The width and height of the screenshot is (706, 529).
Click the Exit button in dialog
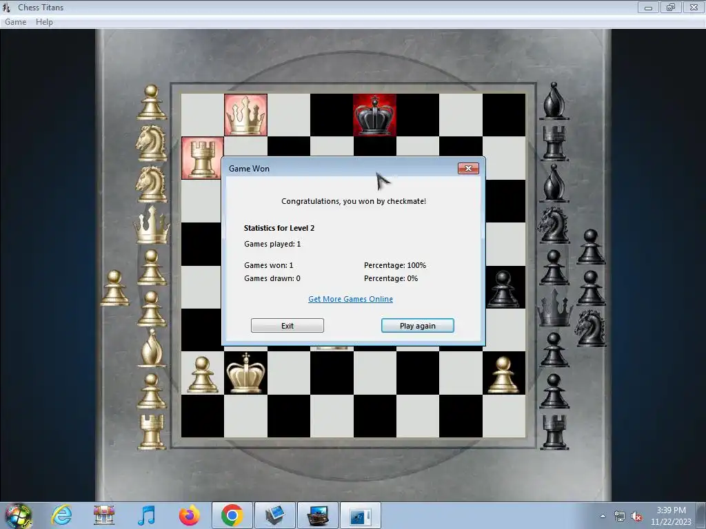pos(288,326)
